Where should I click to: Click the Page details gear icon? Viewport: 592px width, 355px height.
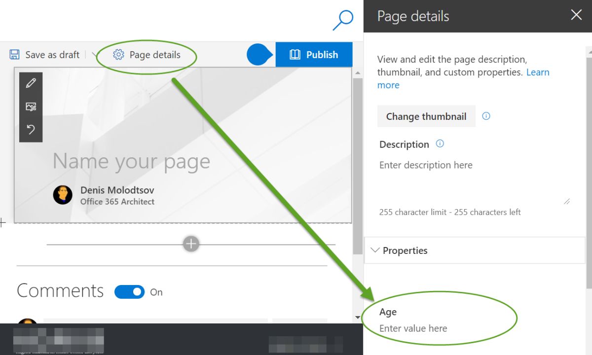118,55
